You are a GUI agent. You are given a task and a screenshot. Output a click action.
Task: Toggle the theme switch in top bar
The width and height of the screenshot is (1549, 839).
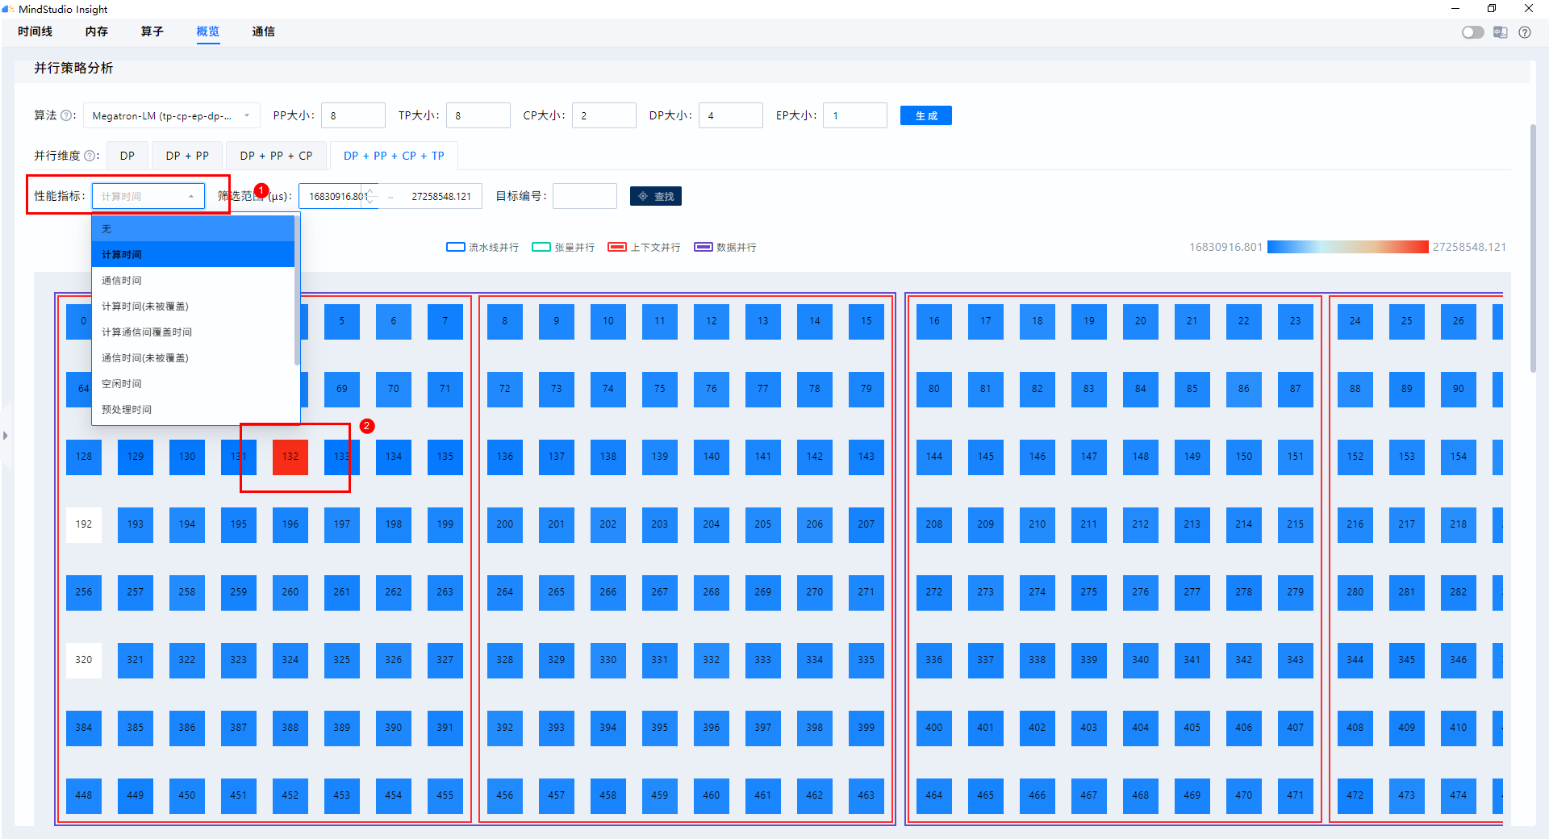pos(1472,32)
